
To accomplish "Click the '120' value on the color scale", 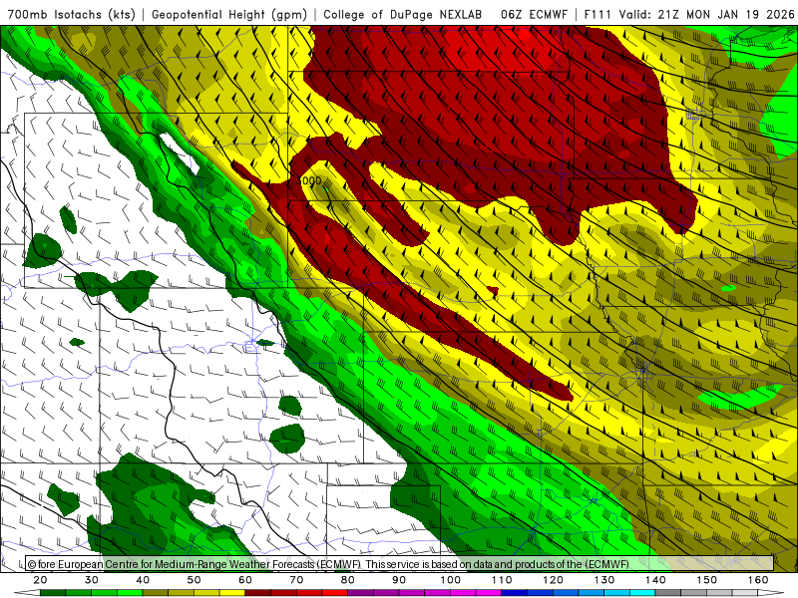I will (554, 580).
